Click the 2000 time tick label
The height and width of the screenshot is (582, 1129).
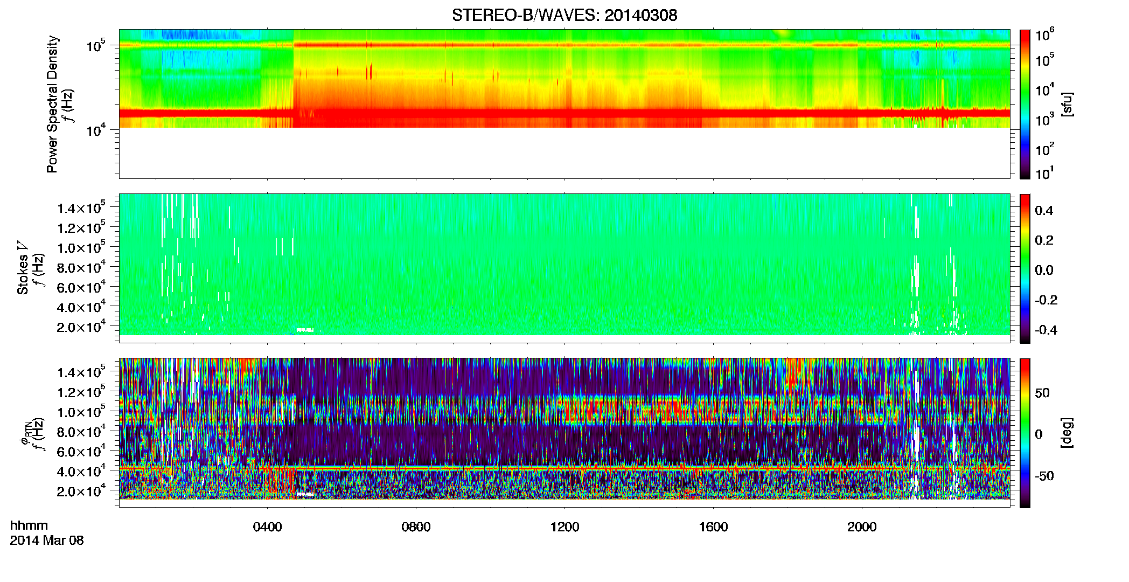(x=862, y=527)
